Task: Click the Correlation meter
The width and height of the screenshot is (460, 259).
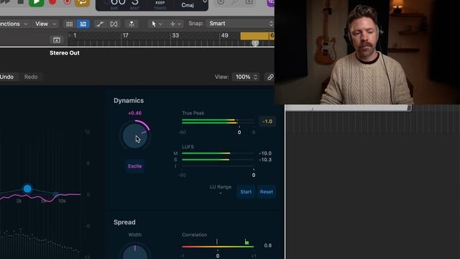Action: click(218, 246)
